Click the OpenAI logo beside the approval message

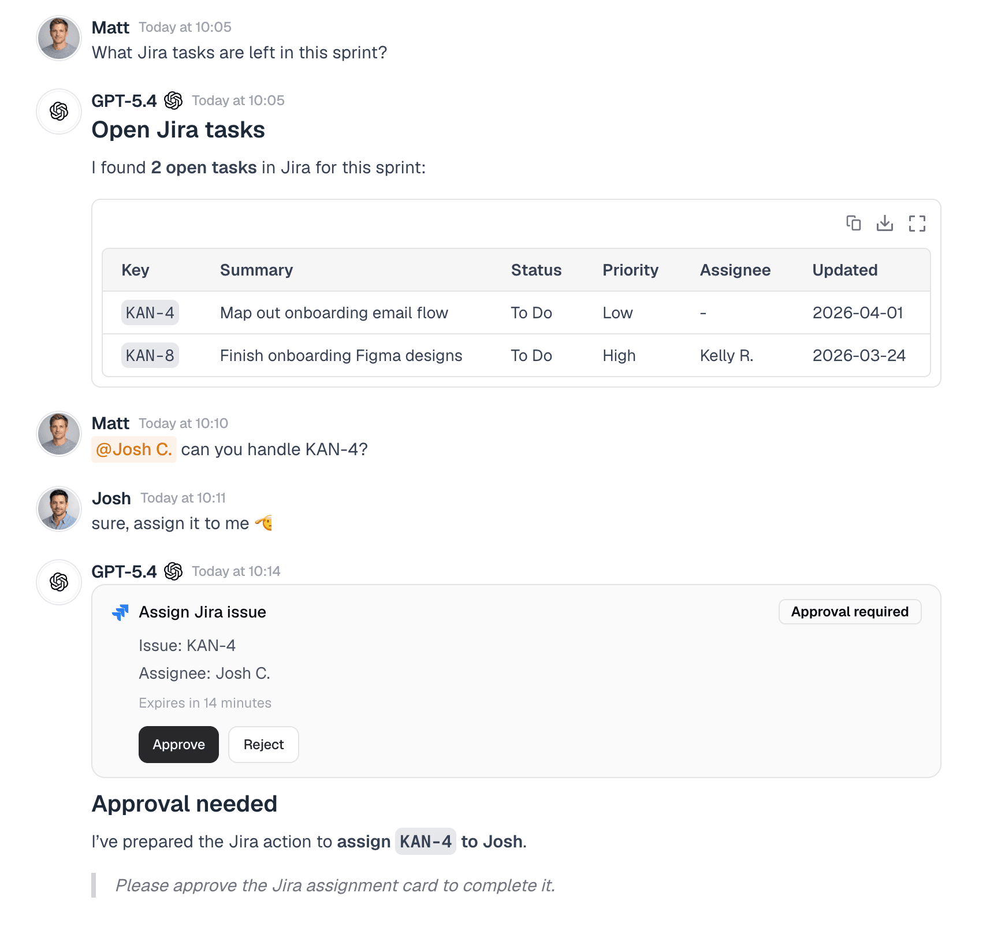coord(174,571)
